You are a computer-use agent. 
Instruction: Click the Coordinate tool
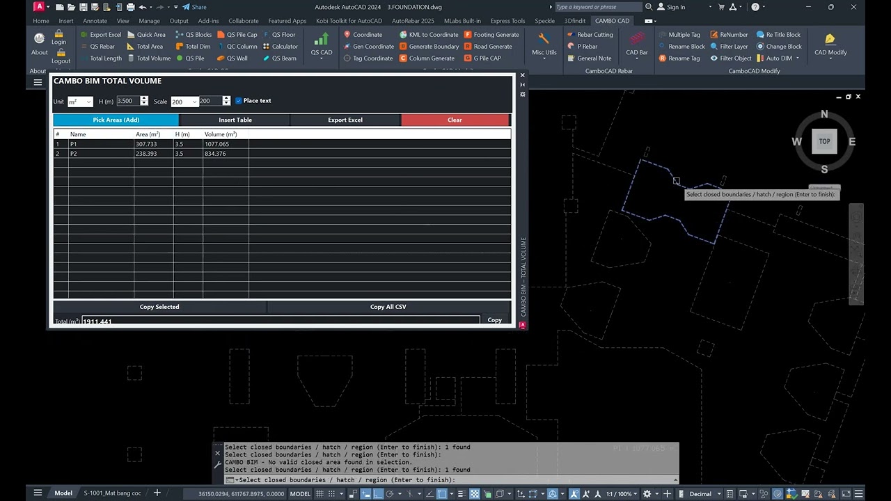(363, 34)
